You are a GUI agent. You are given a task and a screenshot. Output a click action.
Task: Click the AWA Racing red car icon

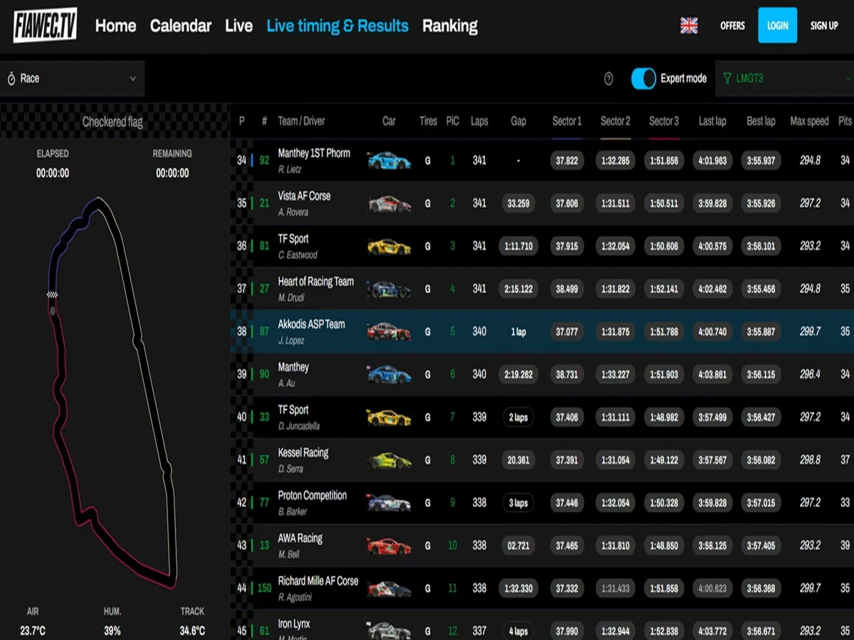pyautogui.click(x=389, y=546)
